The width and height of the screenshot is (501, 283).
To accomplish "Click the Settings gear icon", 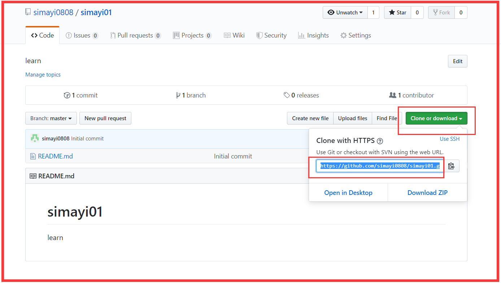I will click(344, 35).
